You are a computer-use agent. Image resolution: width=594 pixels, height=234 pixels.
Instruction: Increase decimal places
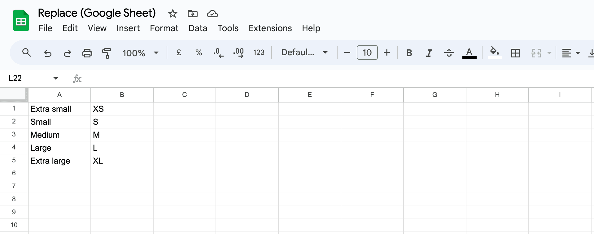[238, 53]
